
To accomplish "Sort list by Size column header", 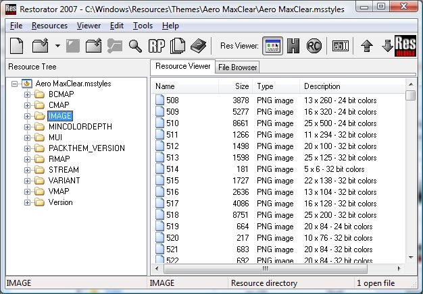I will [x=236, y=86].
